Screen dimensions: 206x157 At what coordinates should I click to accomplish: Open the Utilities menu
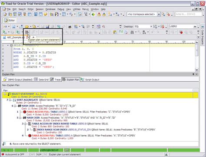click(76, 9)
